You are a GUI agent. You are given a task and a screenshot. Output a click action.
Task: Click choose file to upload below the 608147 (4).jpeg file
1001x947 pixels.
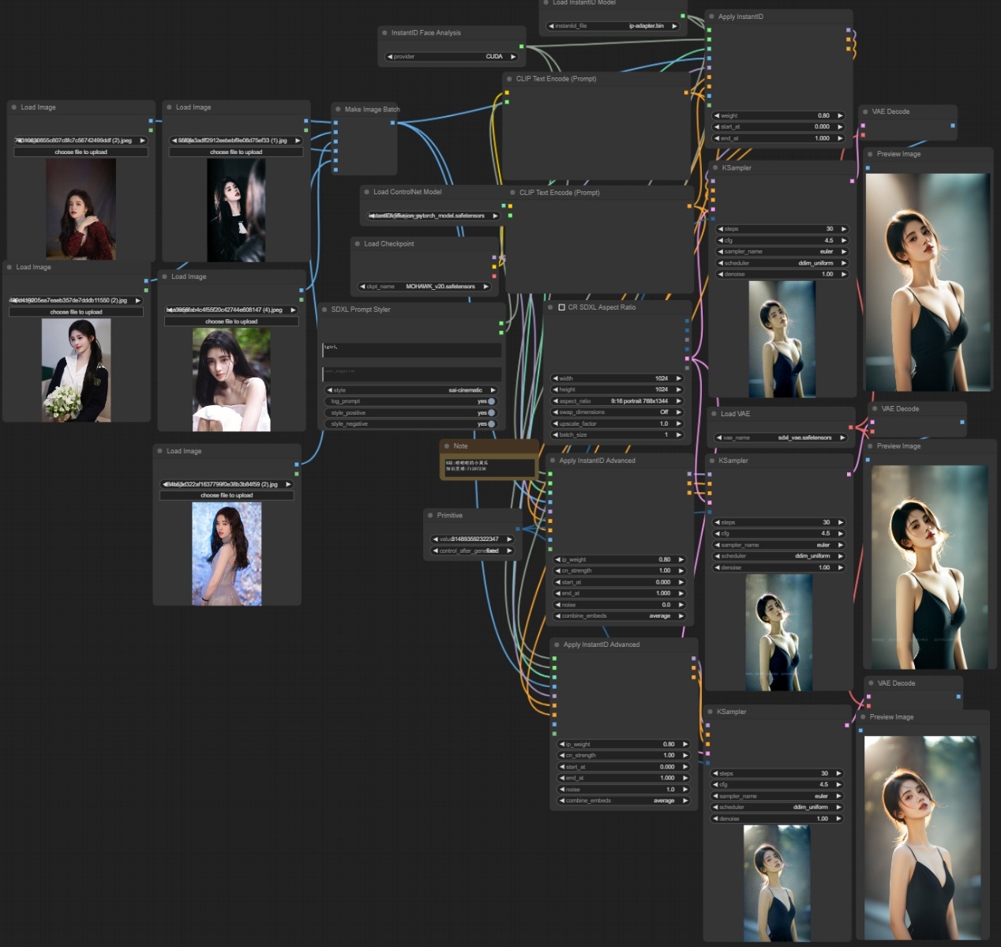(231, 321)
